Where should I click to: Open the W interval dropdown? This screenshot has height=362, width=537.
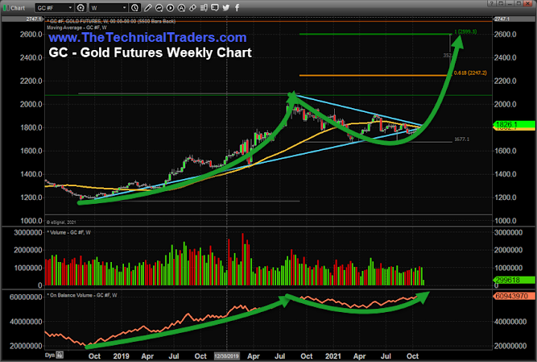click(x=109, y=7)
